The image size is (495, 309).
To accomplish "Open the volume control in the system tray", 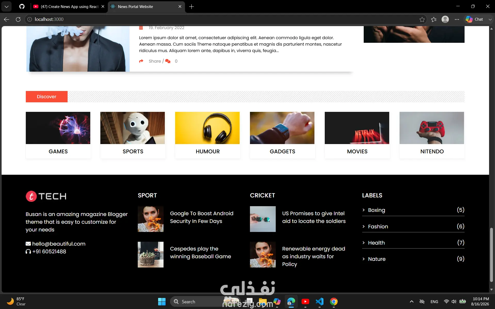I will tap(454, 302).
